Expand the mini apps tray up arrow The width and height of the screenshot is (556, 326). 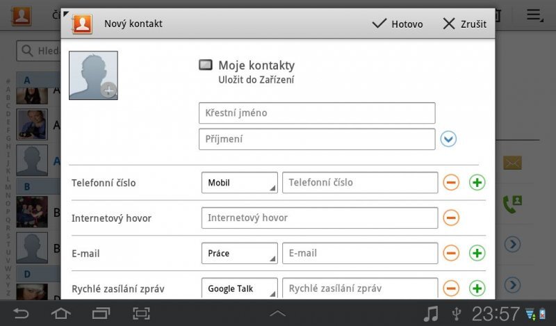[x=277, y=313]
